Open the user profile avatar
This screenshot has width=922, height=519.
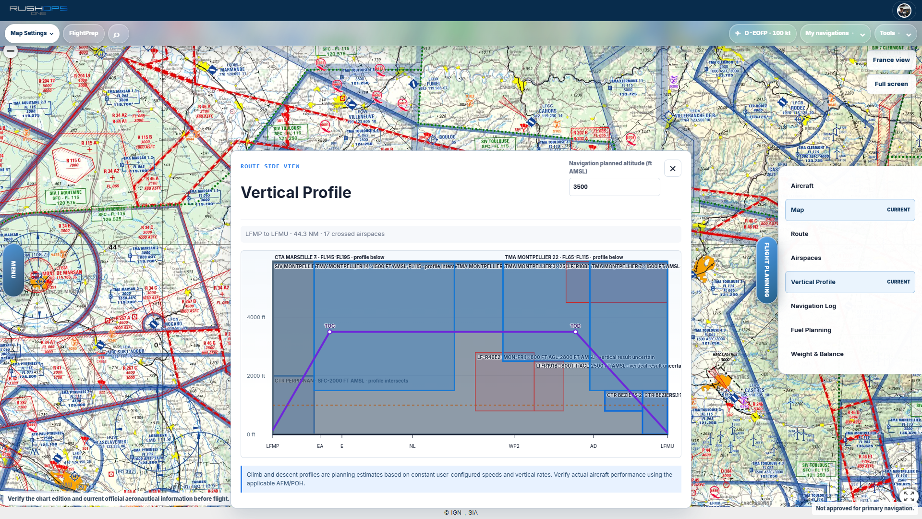point(904,10)
